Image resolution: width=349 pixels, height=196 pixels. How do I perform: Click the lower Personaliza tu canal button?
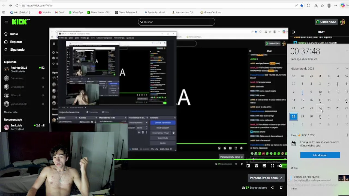tap(266, 178)
